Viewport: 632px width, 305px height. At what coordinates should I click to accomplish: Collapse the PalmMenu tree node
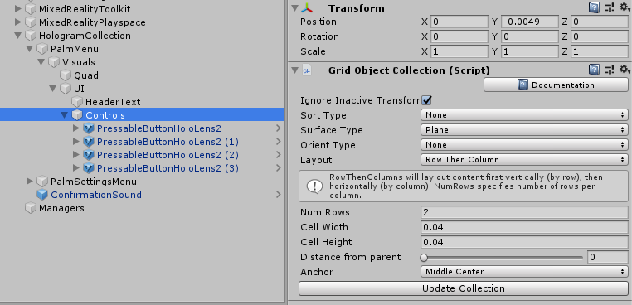(29, 49)
